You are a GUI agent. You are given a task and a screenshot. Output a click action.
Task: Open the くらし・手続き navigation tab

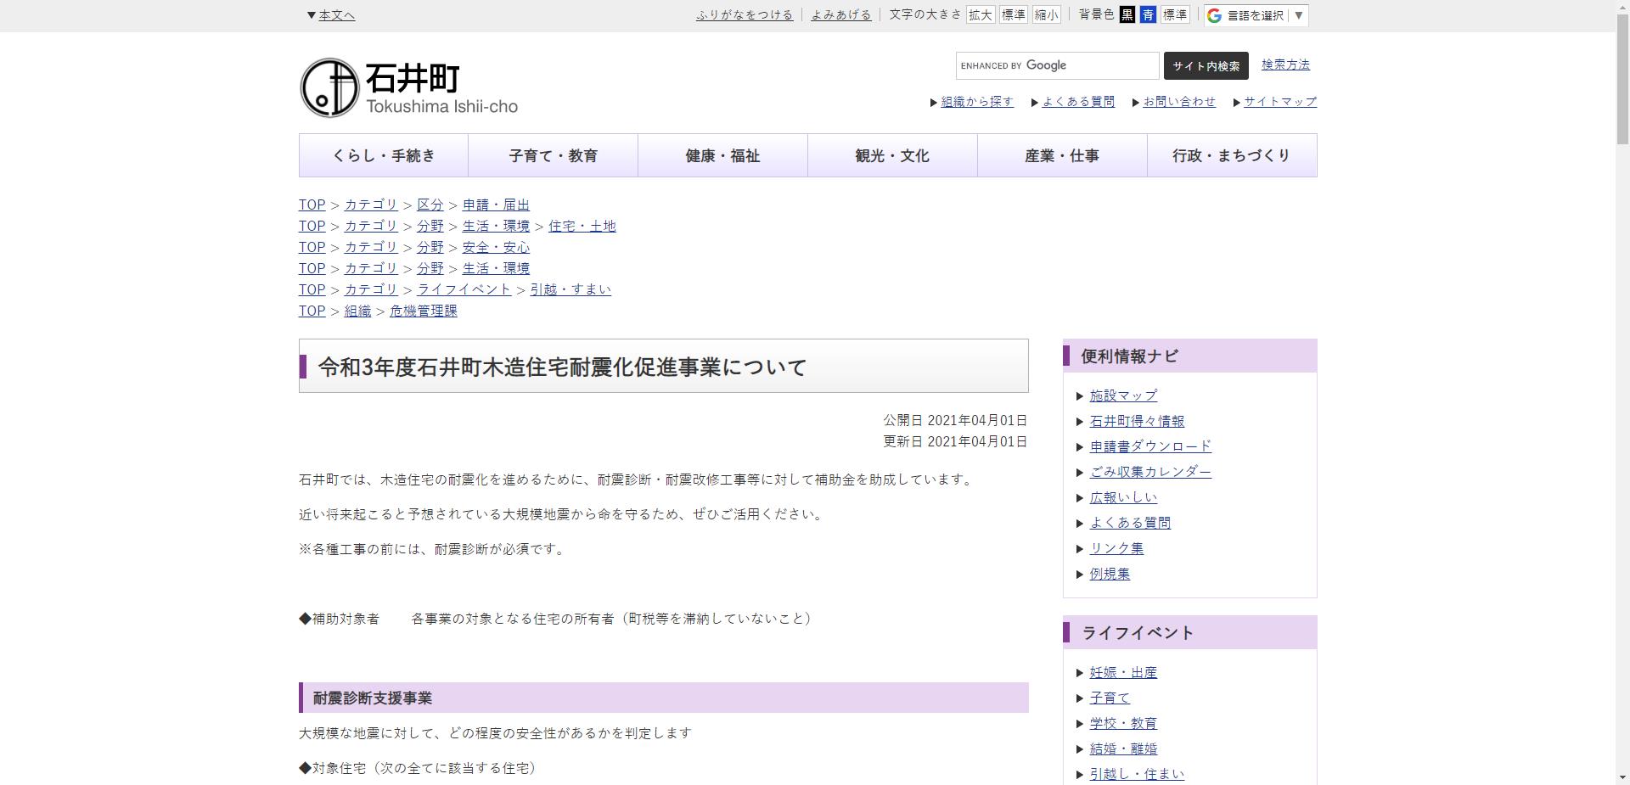click(x=383, y=155)
